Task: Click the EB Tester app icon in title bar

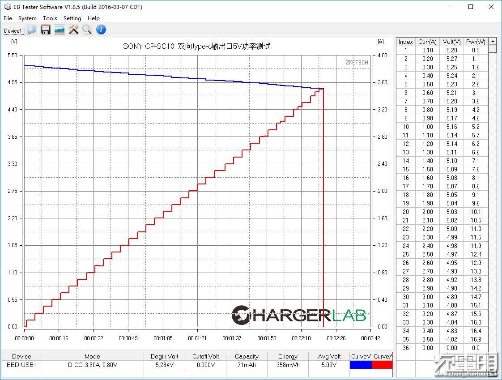Action: pos(8,7)
